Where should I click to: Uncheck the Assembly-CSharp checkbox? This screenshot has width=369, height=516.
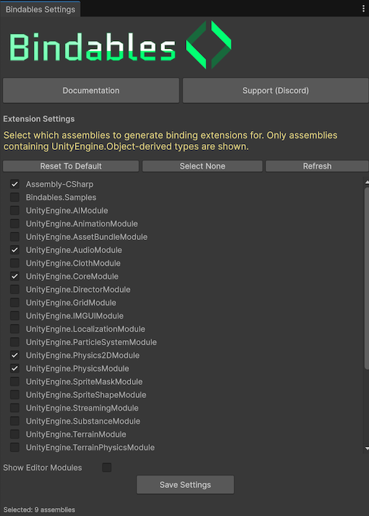point(14,184)
